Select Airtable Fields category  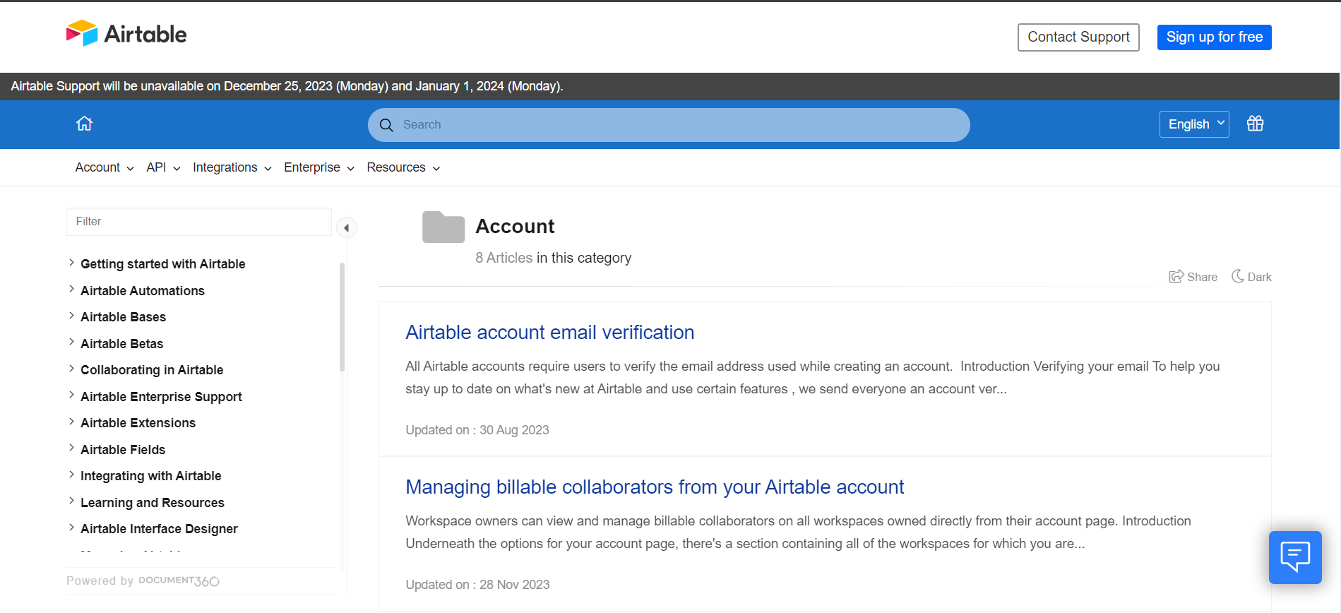(123, 450)
